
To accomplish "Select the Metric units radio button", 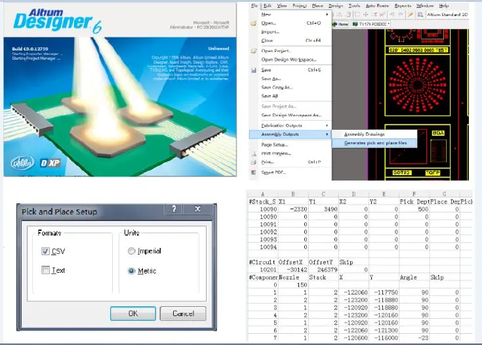I will coord(131,271).
